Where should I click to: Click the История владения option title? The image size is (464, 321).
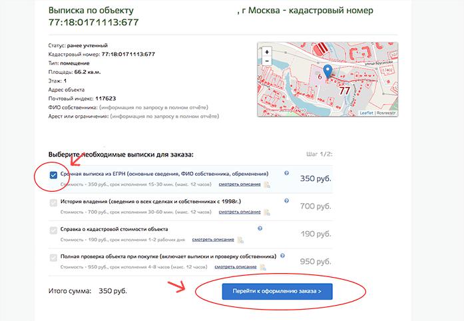(150, 201)
